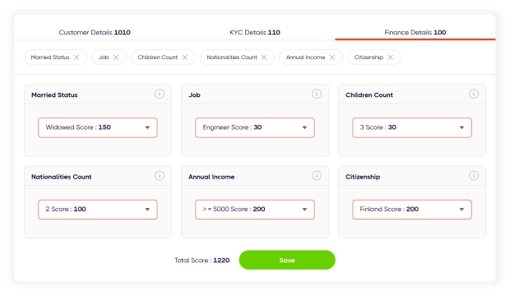The width and height of the screenshot is (510, 296).
Task: Open the Engineer Score dropdown
Action: [255, 127]
